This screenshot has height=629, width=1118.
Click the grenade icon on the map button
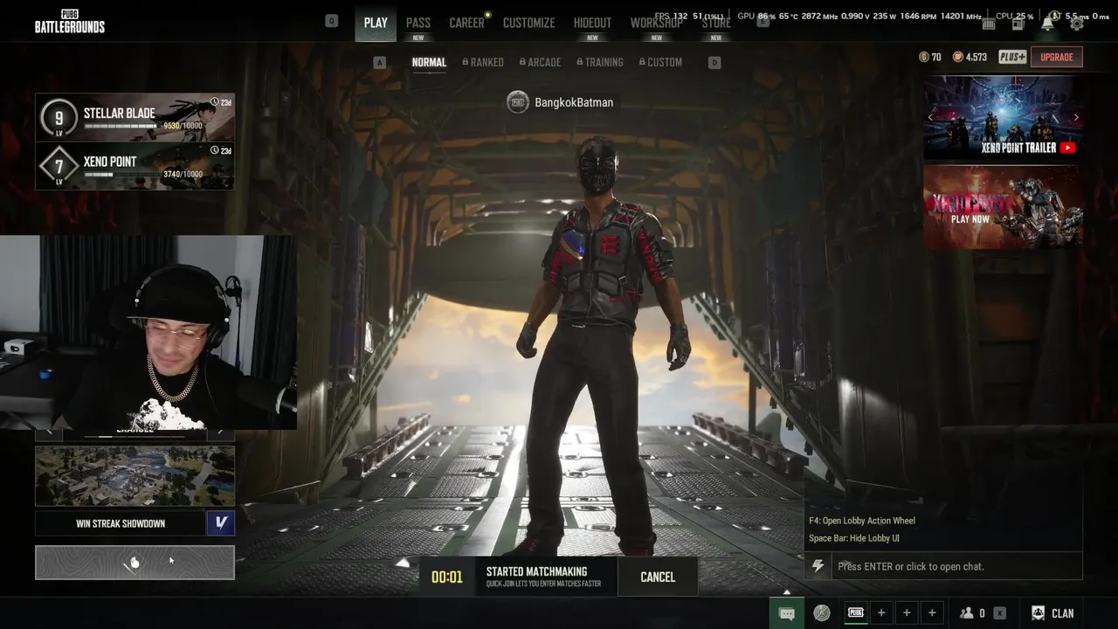pyautogui.click(x=135, y=563)
